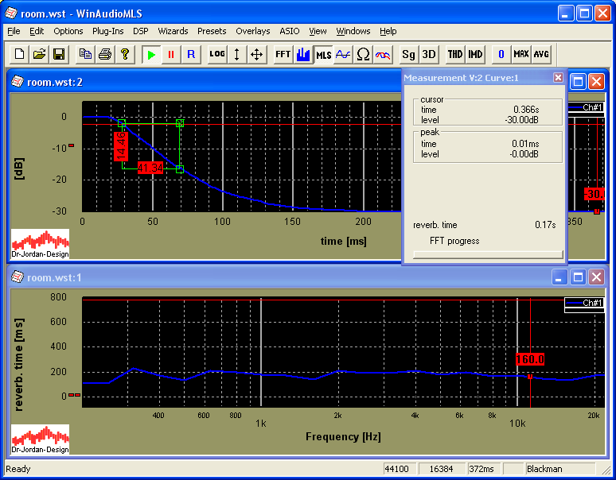This screenshot has height=480, width=616.
Task: Open the 3D waterfall view icon
Action: click(429, 54)
